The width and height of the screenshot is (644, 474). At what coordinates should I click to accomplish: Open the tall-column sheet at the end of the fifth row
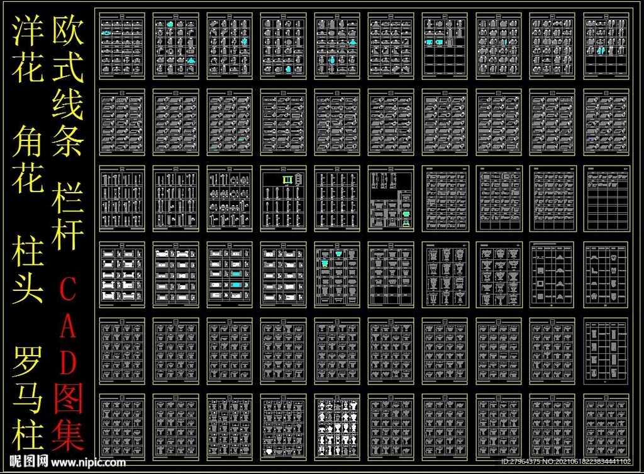pyautogui.click(x=607, y=351)
